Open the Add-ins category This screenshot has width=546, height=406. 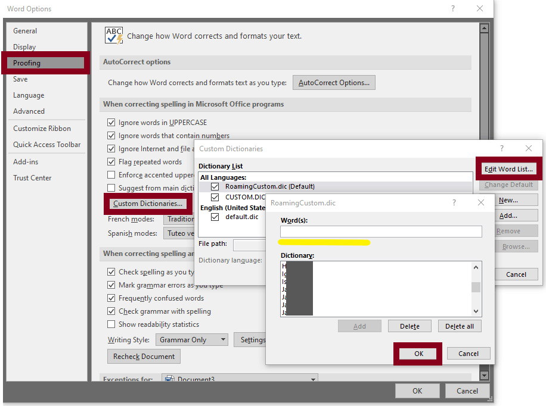(x=26, y=162)
